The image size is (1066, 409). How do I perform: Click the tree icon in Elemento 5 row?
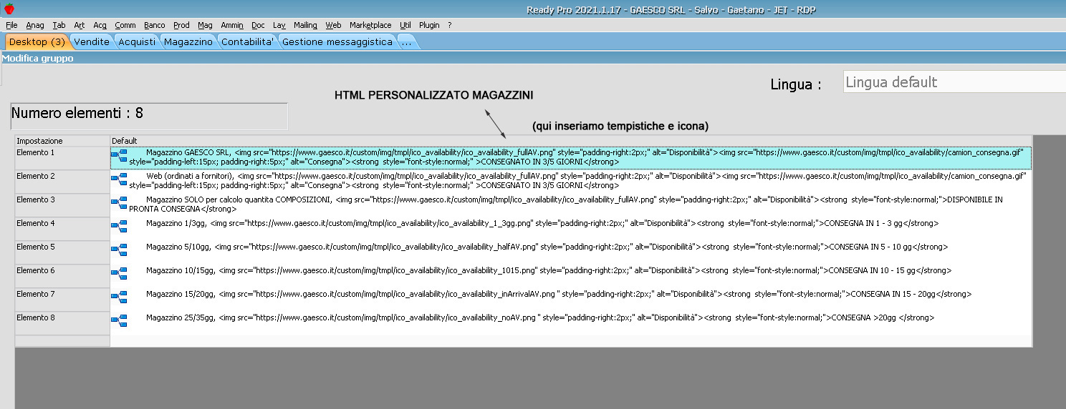pyautogui.click(x=119, y=250)
